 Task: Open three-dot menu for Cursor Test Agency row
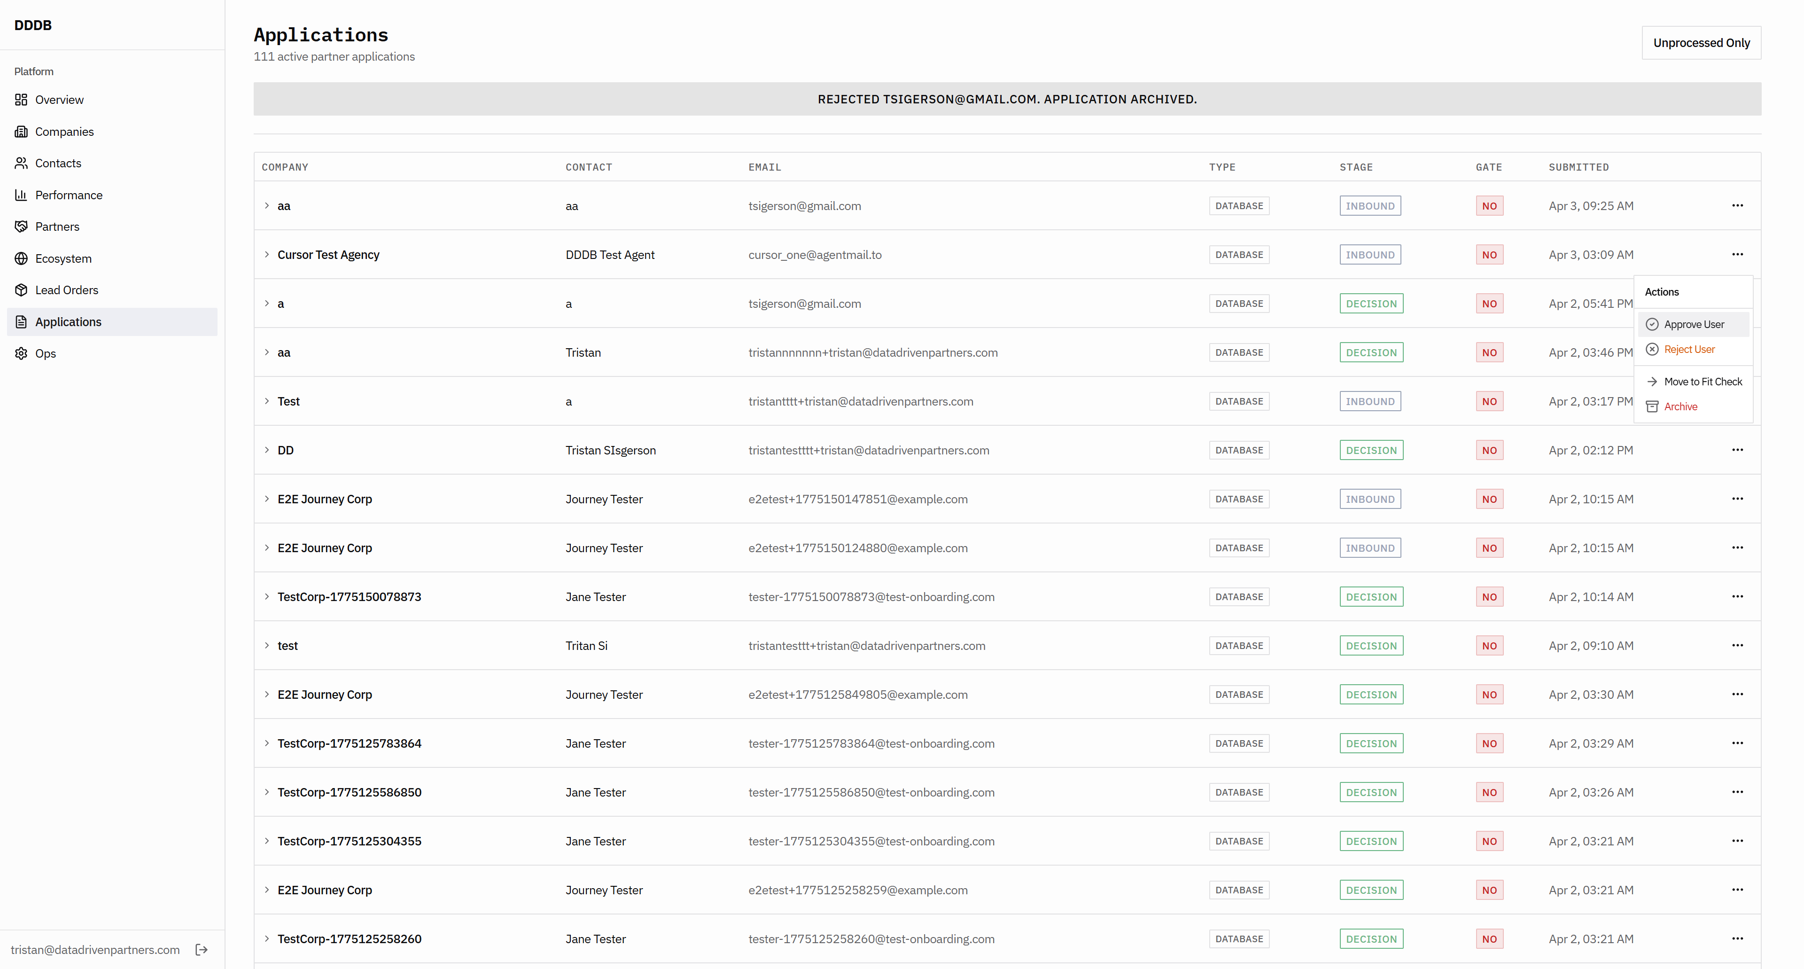1737,254
